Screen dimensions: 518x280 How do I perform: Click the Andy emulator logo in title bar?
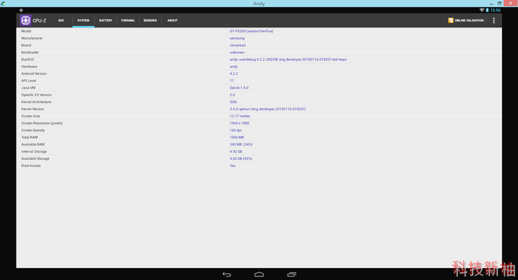pyautogui.click(x=3, y=3)
